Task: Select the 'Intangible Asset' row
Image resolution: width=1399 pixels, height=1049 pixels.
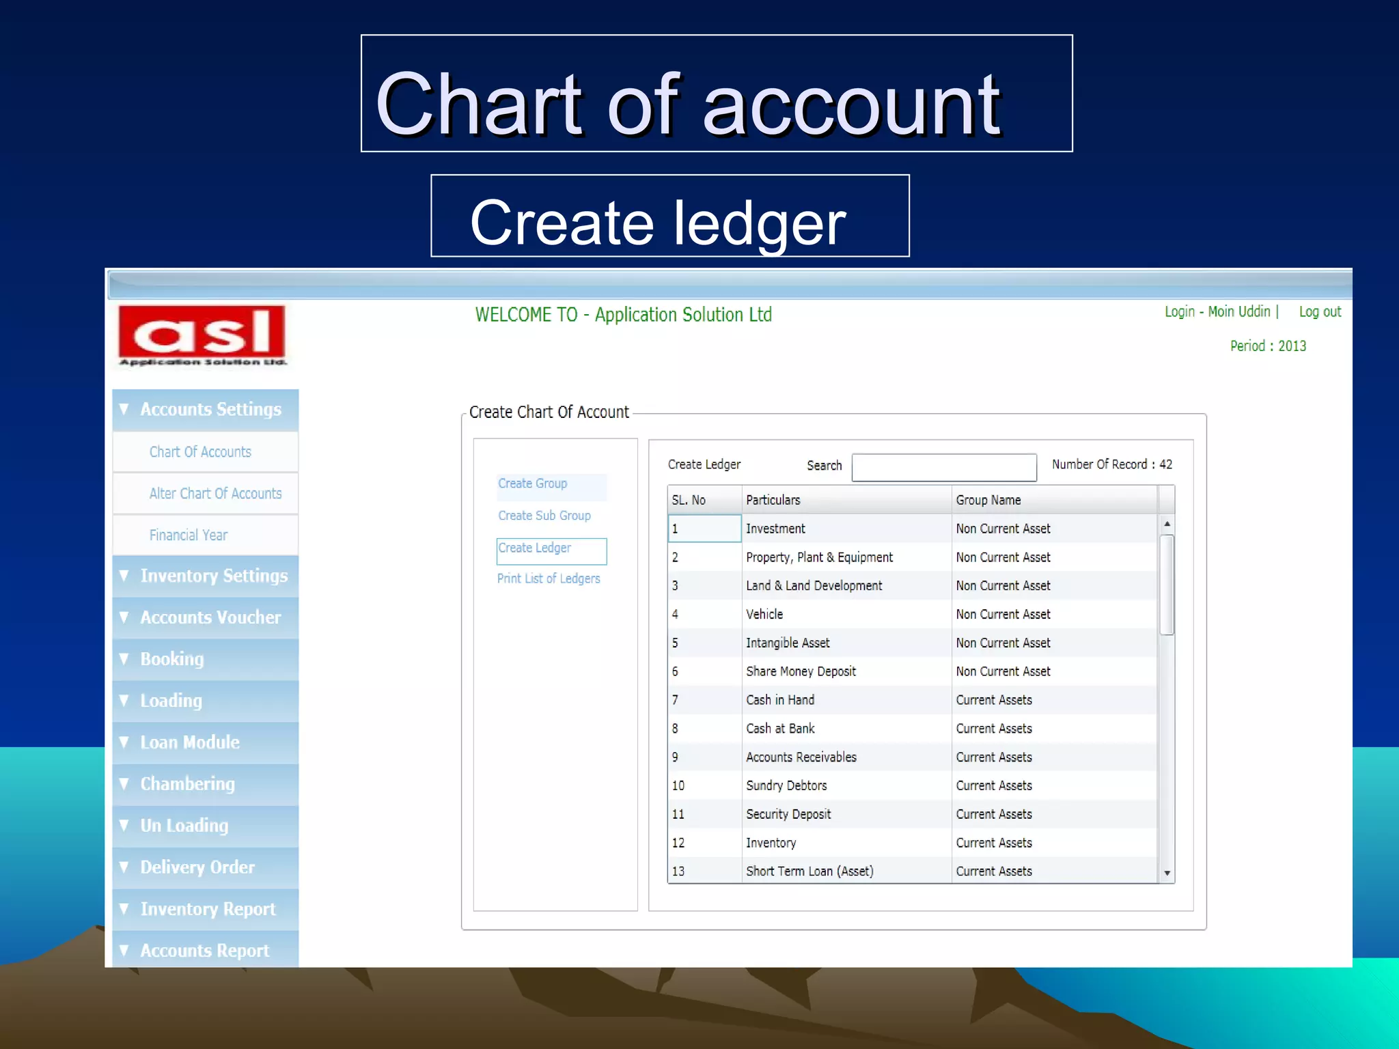Action: tap(913, 643)
